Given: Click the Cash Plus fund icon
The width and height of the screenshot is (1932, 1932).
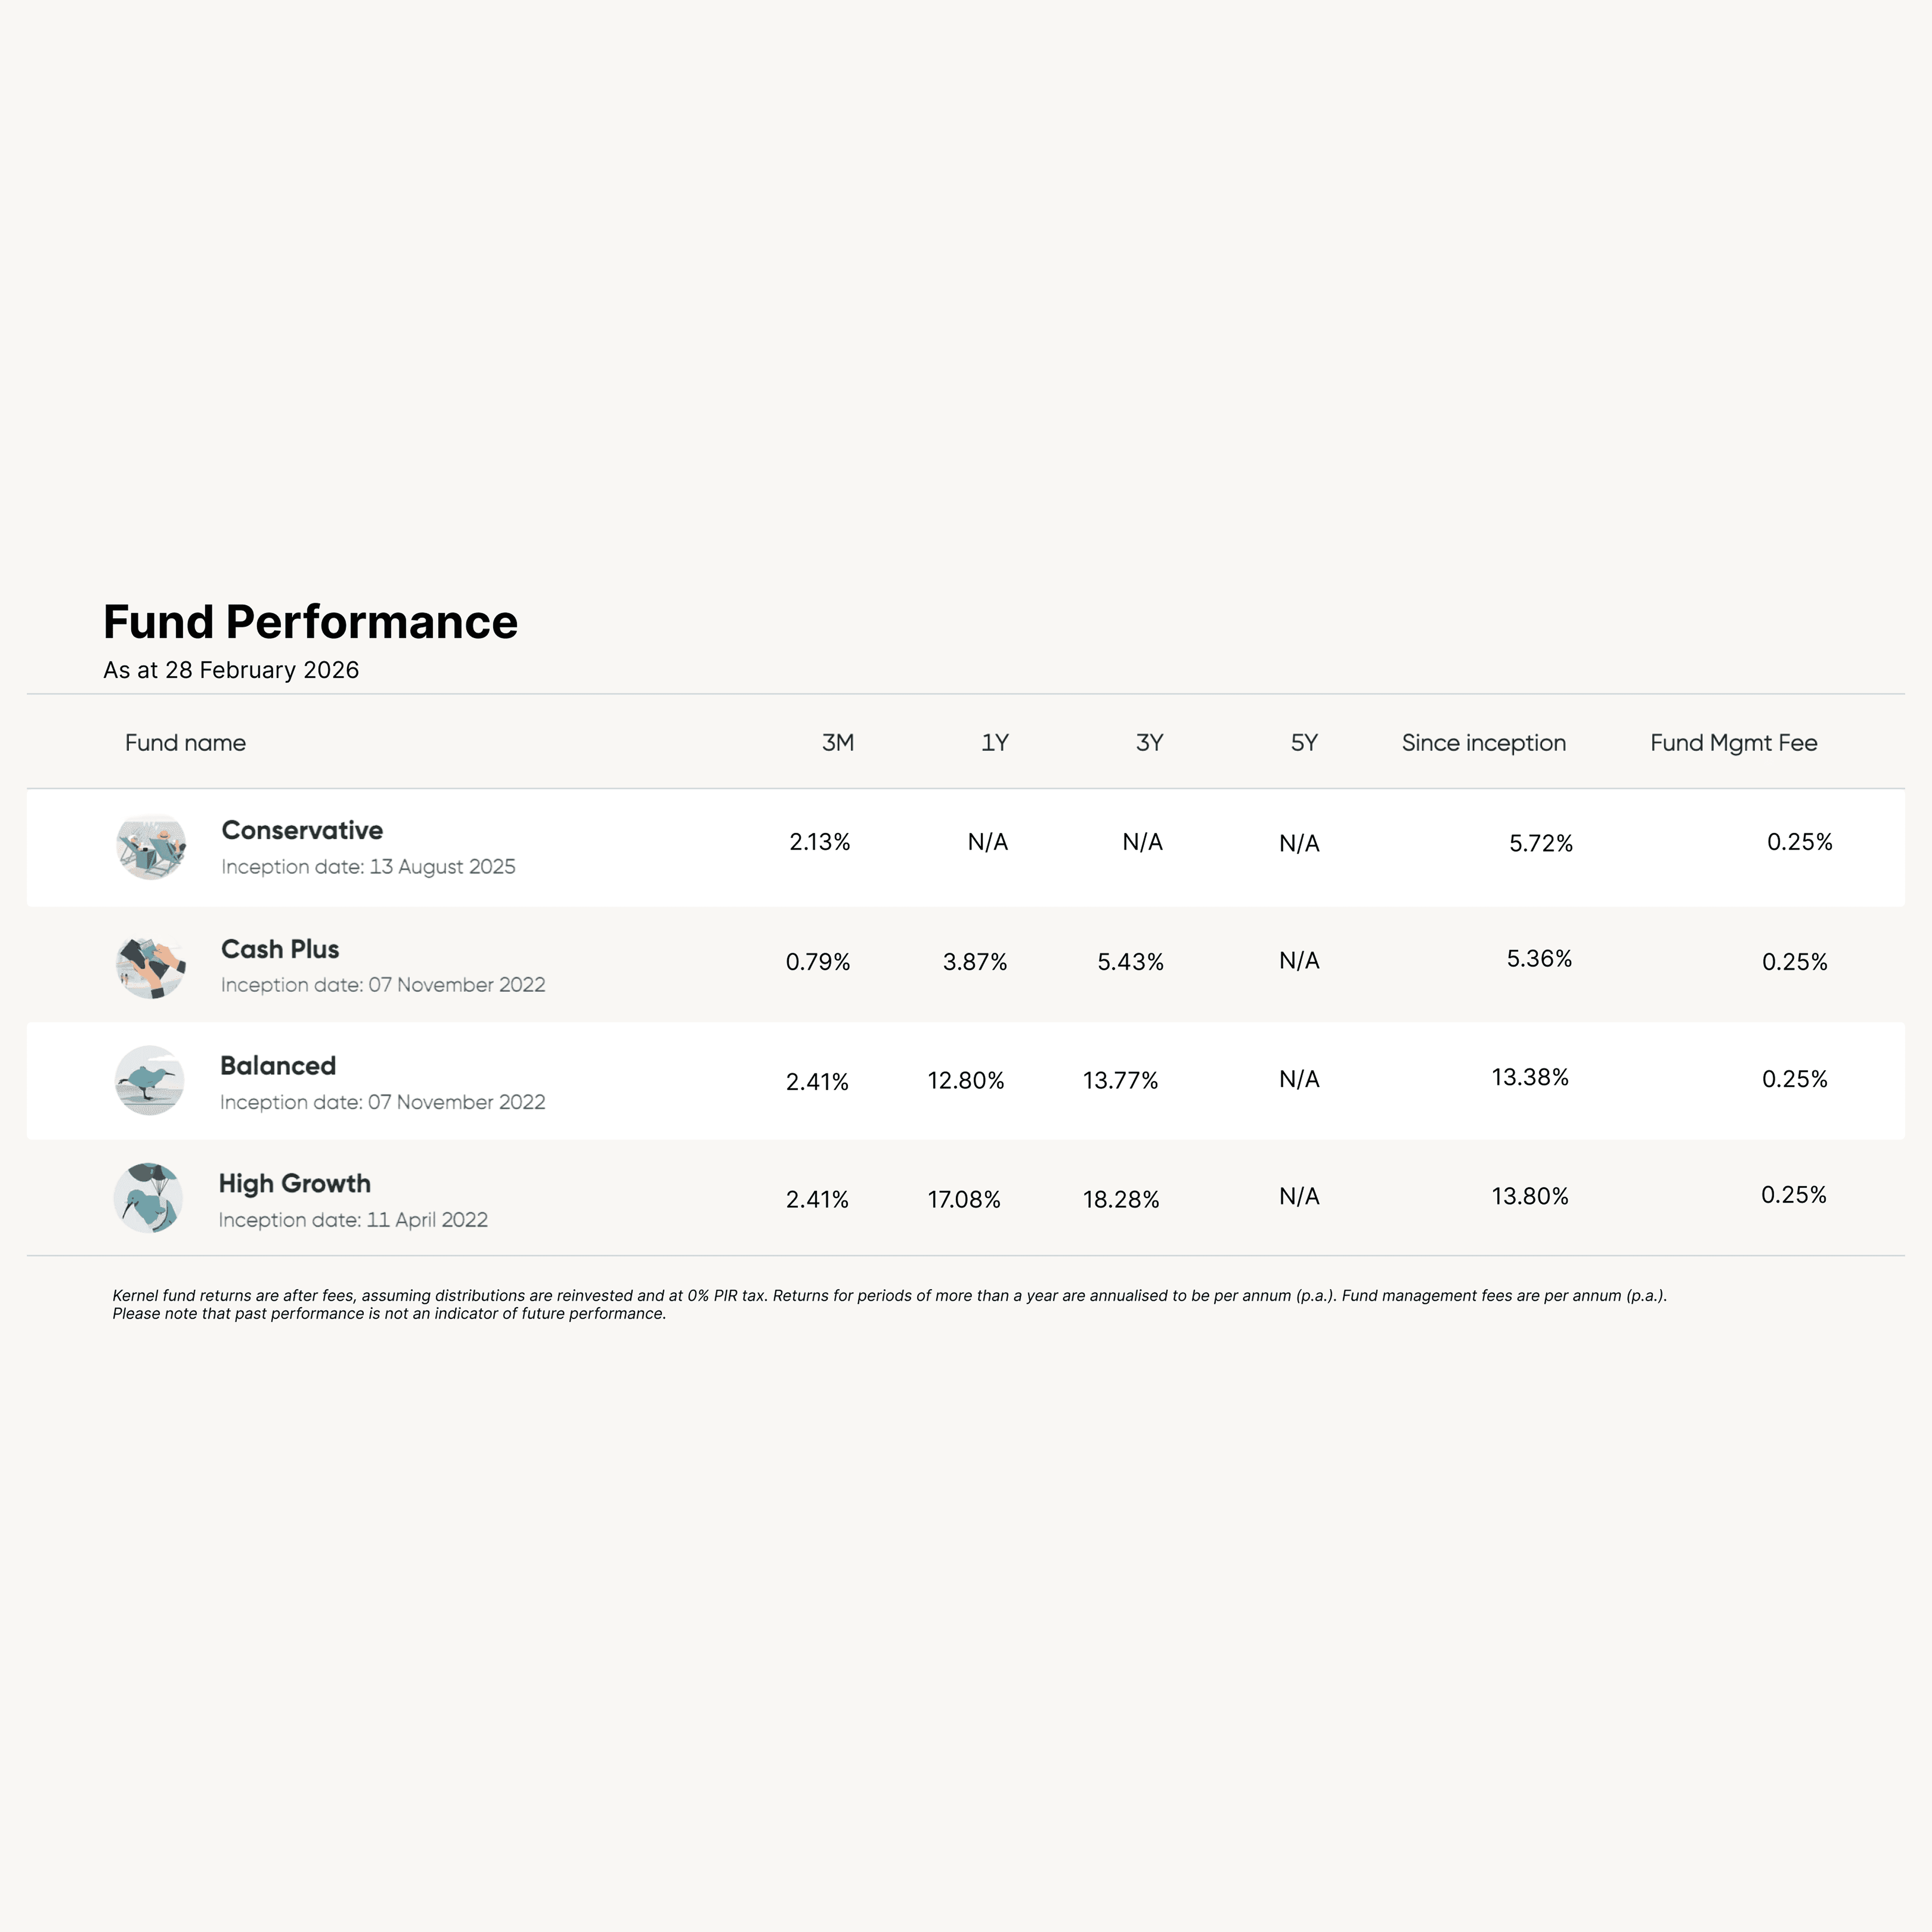Looking at the screenshot, I should 151,966.
